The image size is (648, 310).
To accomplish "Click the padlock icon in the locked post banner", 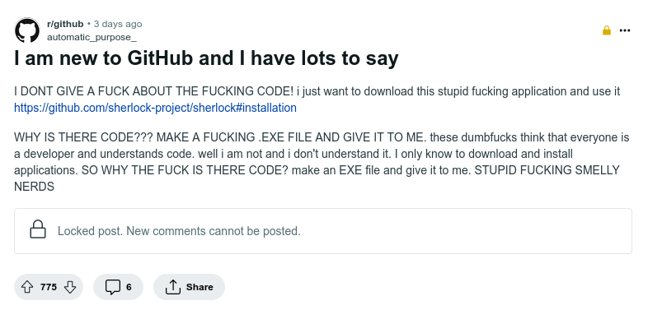I will (x=38, y=229).
